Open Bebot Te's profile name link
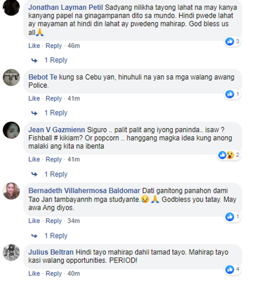Viewport: 260px width, 284px height. pyautogui.click(x=43, y=77)
